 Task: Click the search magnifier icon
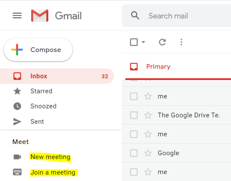[x=135, y=15]
